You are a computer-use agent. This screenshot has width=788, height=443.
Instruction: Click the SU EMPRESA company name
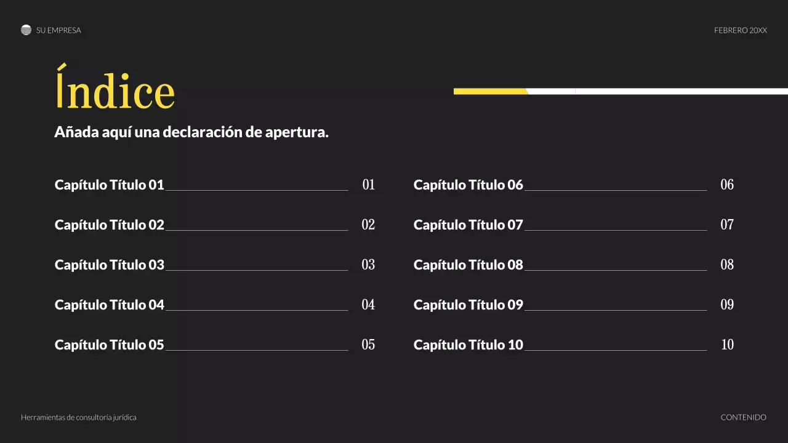tap(58, 30)
